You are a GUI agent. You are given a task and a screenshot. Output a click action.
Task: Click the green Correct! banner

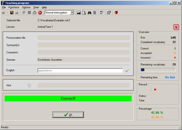pyautogui.click(x=68, y=99)
